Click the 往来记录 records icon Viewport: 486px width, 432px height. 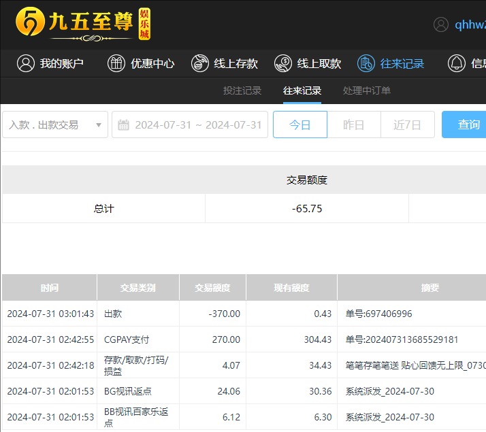pos(366,63)
